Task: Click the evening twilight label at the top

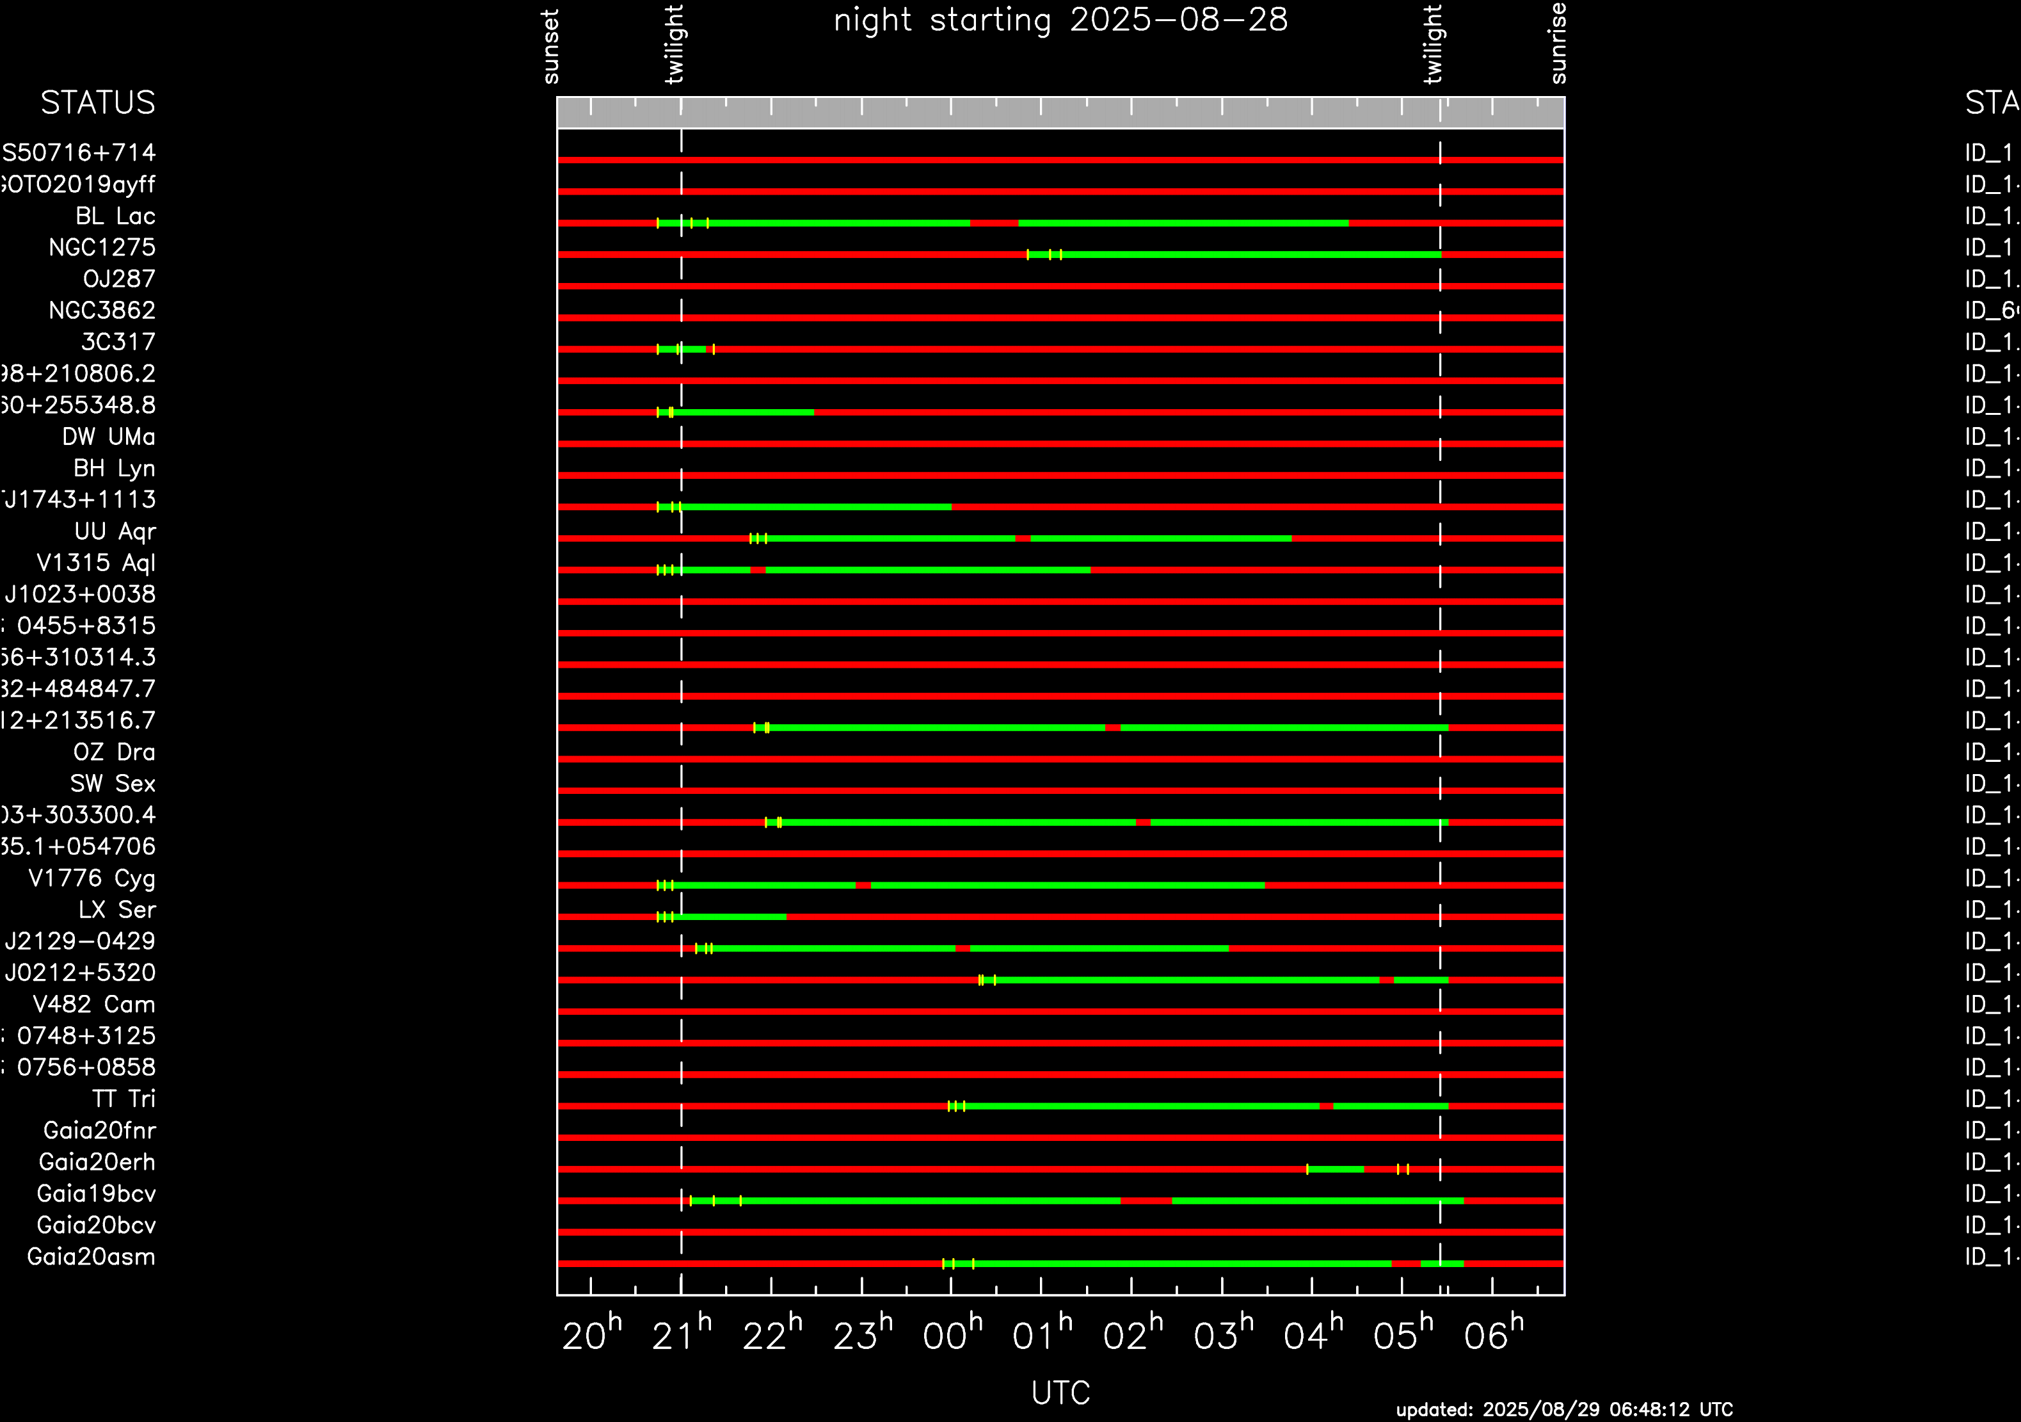Action: pos(675,44)
